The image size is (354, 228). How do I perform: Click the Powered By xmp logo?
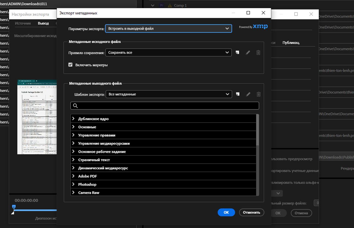tap(253, 27)
